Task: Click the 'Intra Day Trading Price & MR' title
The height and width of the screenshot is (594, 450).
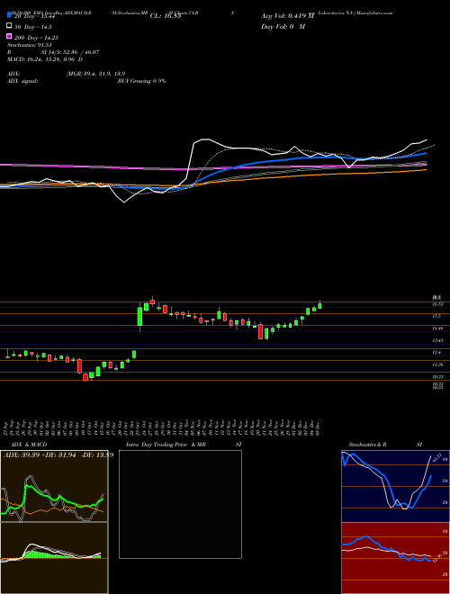Action: [x=166, y=445]
